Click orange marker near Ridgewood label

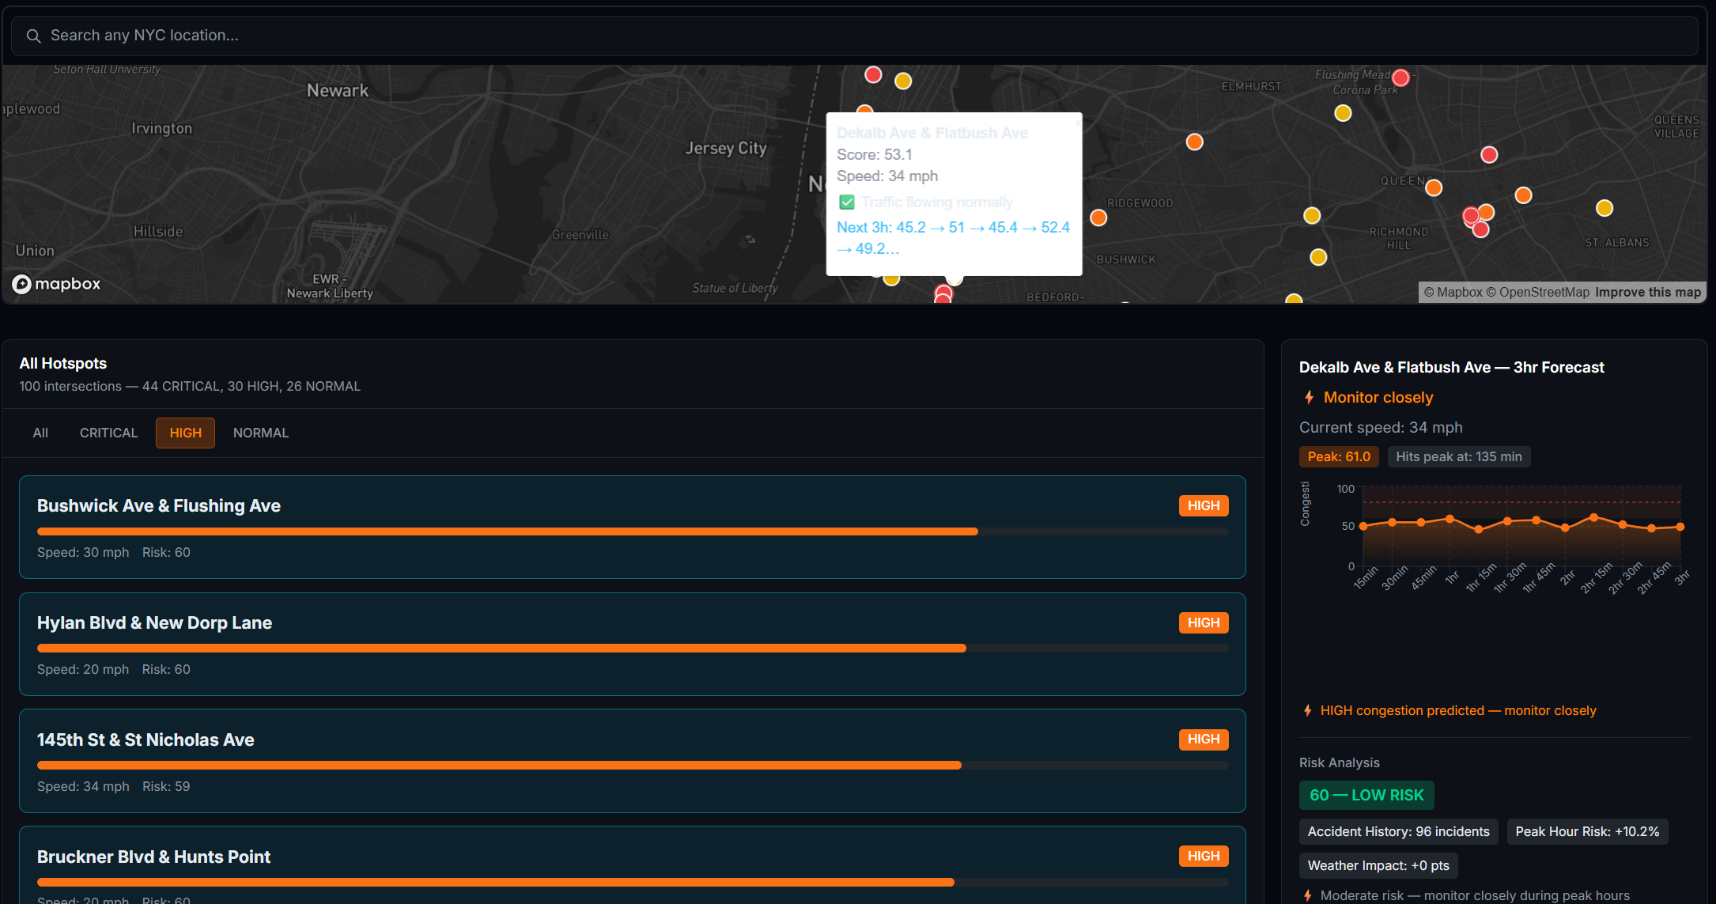pyautogui.click(x=1098, y=217)
